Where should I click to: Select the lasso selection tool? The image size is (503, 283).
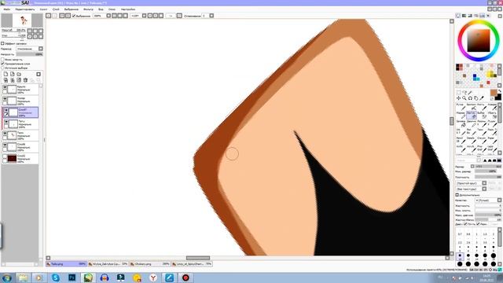click(x=464, y=93)
